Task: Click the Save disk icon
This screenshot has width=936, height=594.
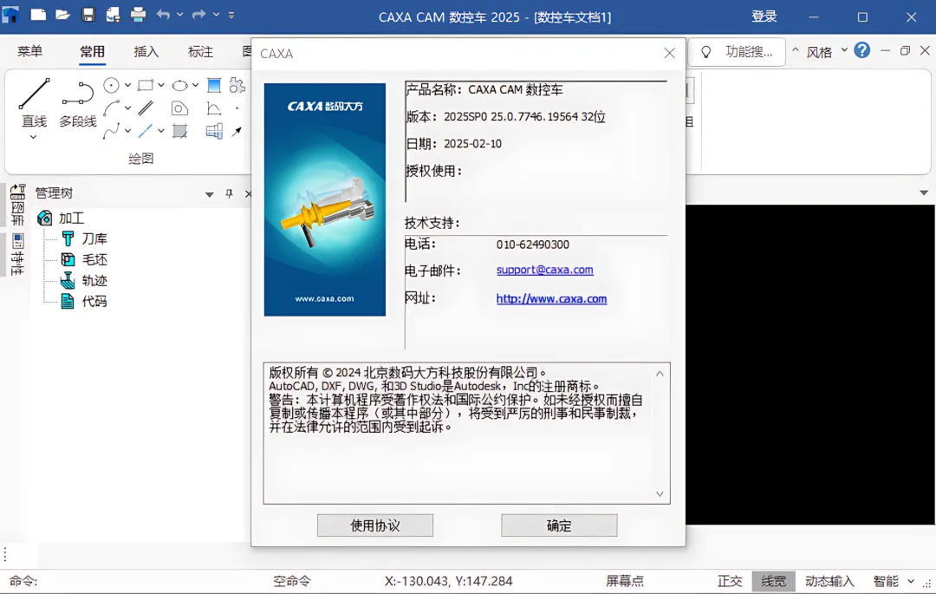Action: [88, 15]
